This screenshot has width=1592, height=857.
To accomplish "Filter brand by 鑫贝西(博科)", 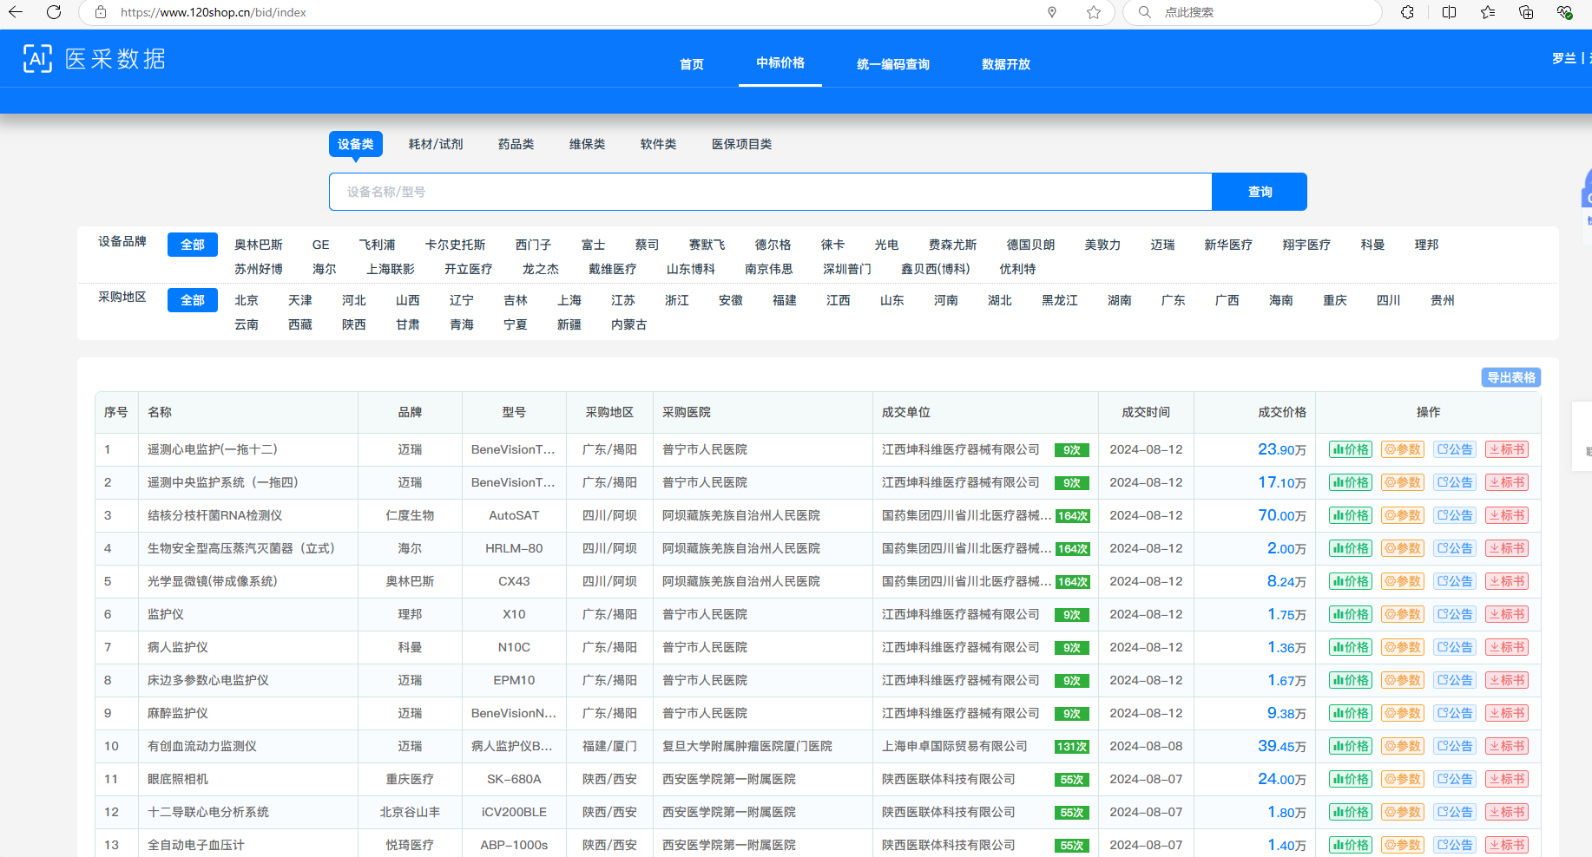I will pos(936,269).
